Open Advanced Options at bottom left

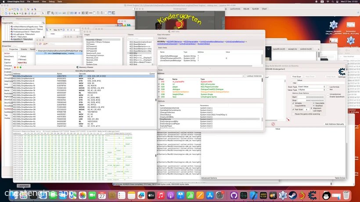pyautogui.click(x=209, y=178)
